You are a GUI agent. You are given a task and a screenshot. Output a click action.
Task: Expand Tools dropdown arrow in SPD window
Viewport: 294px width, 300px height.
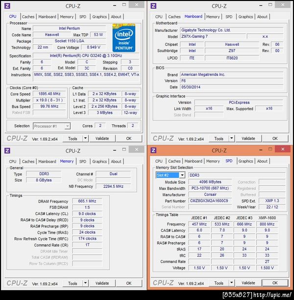[231, 283]
